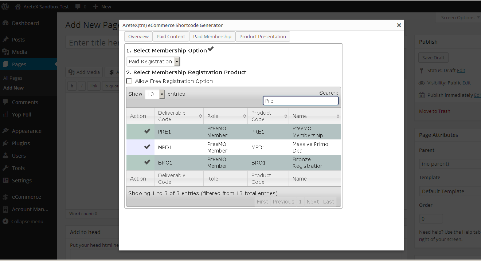Viewport: 481px width, 261px height.
Task: Open Yop Poll chart icon
Action: coord(5,114)
